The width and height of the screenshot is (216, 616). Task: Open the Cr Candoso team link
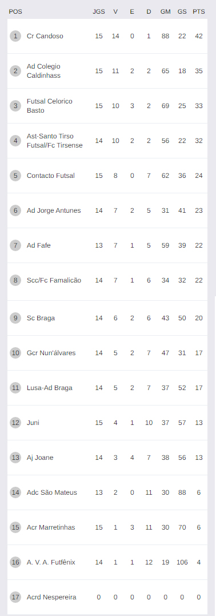pyautogui.click(x=45, y=36)
